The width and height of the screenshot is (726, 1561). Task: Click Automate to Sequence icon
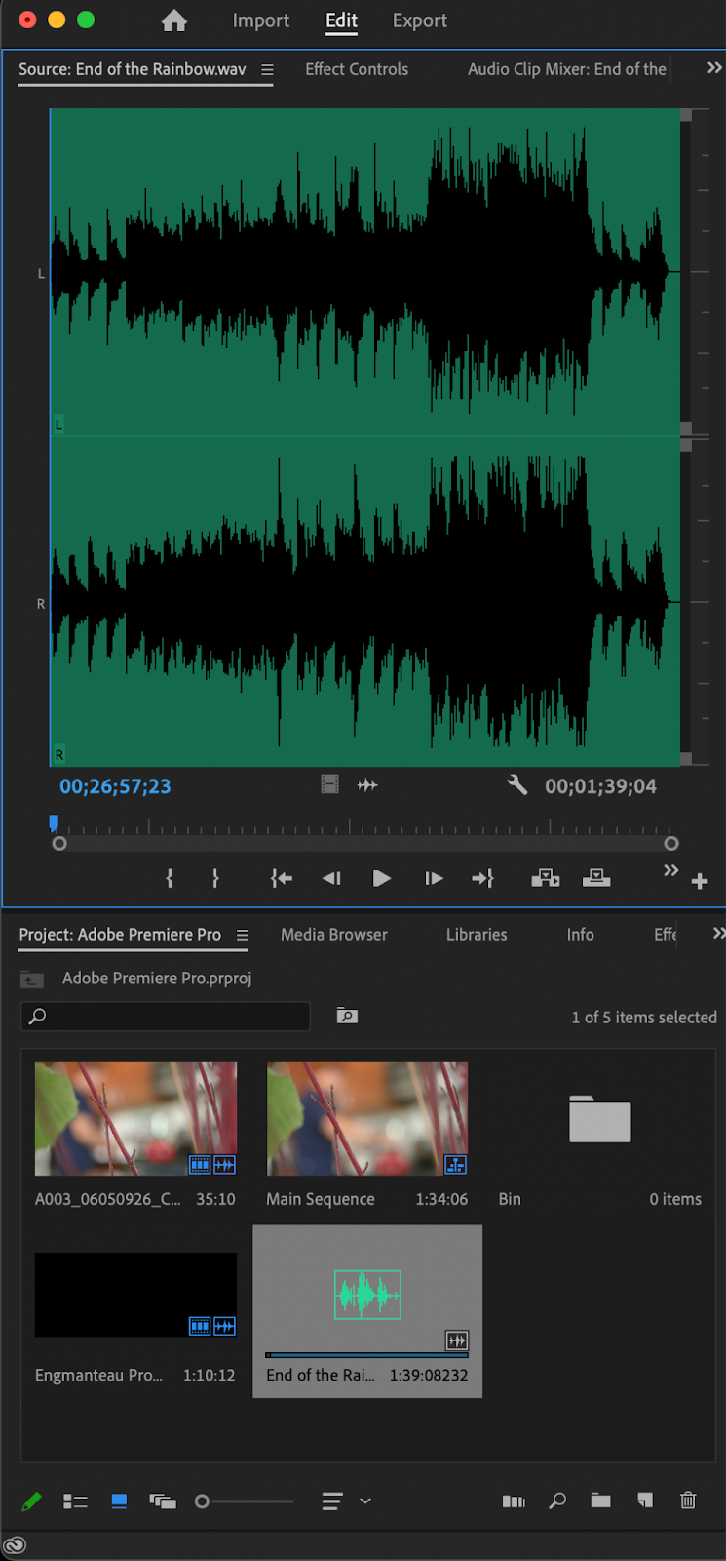point(514,1501)
